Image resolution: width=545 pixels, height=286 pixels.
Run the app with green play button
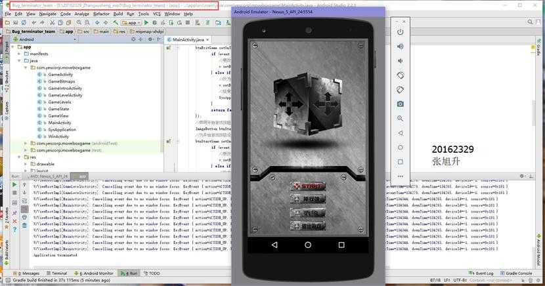click(146, 22)
